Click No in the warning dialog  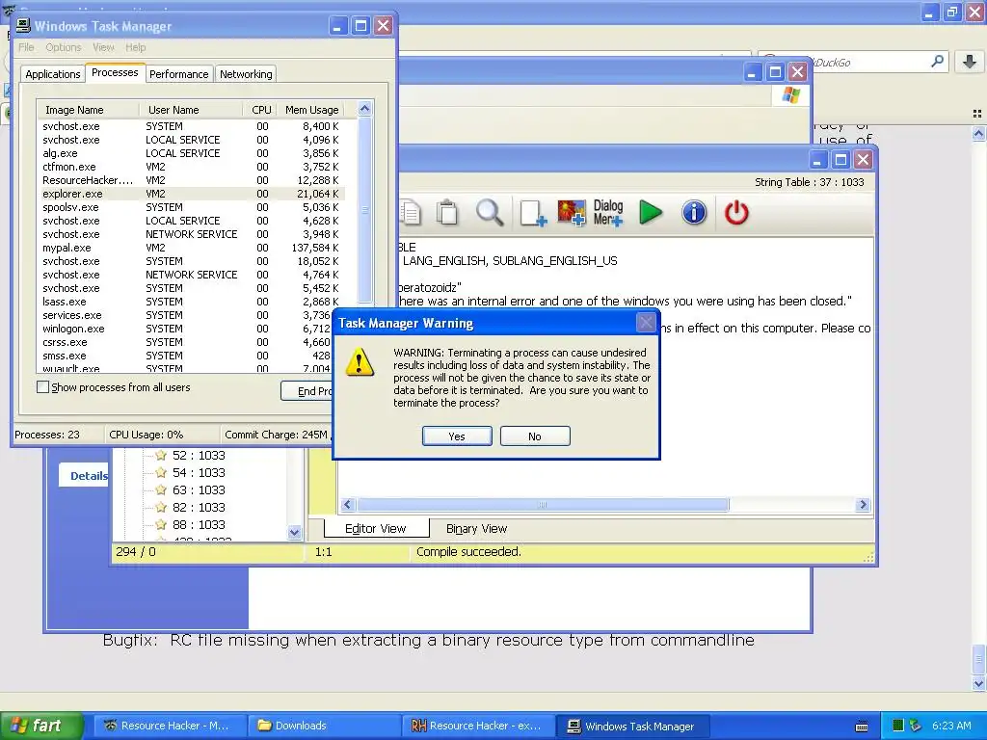point(535,436)
